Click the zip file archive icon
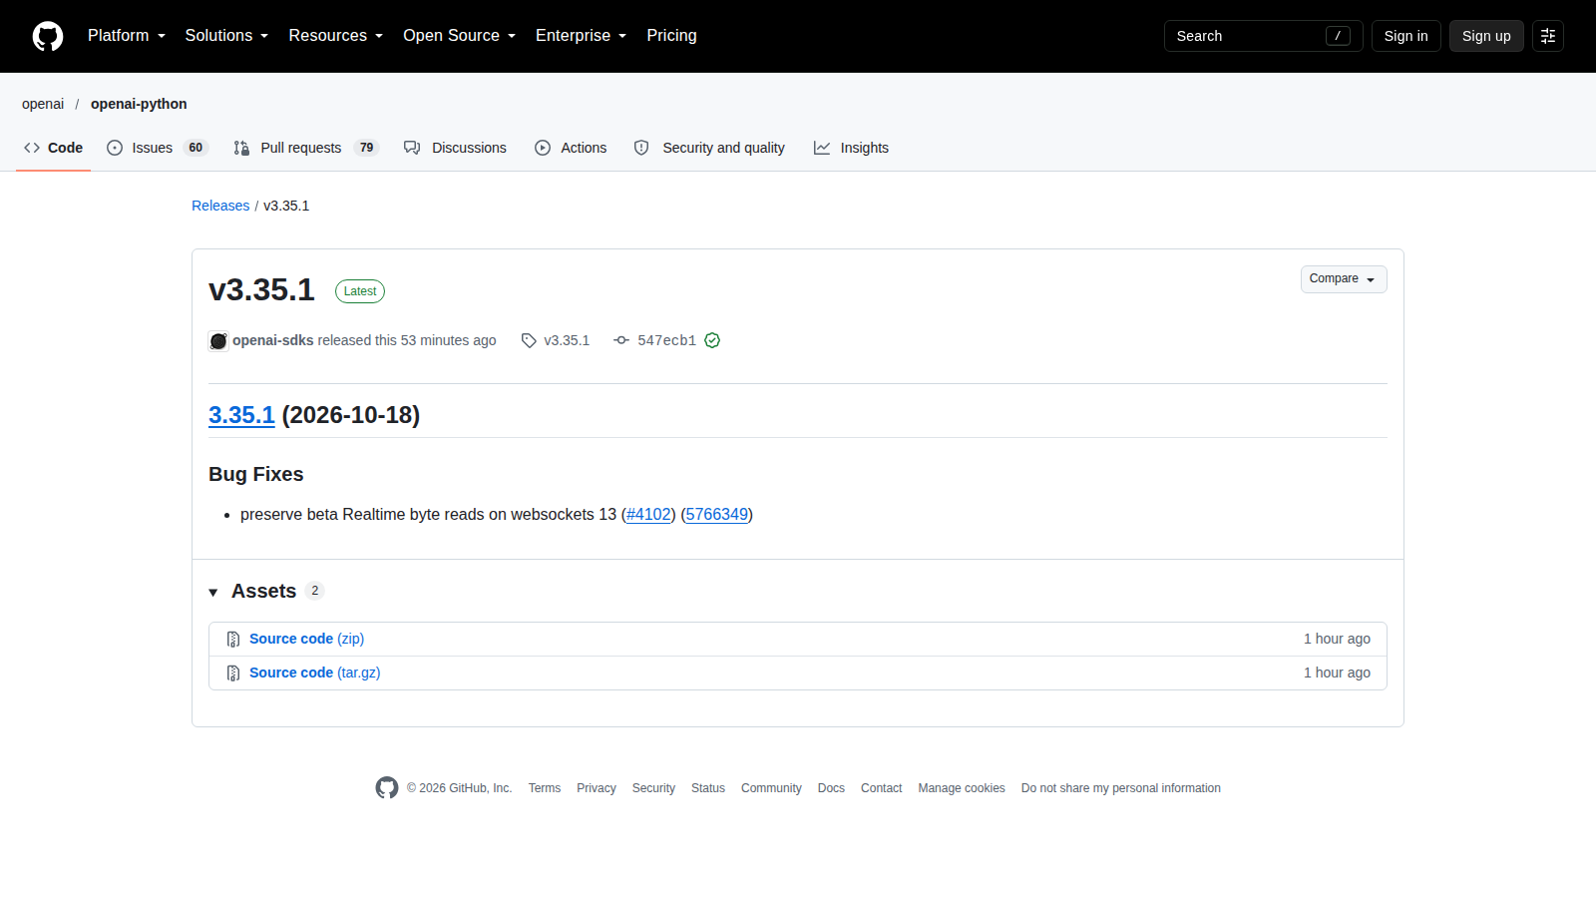This screenshot has height=898, width=1596. point(233,640)
